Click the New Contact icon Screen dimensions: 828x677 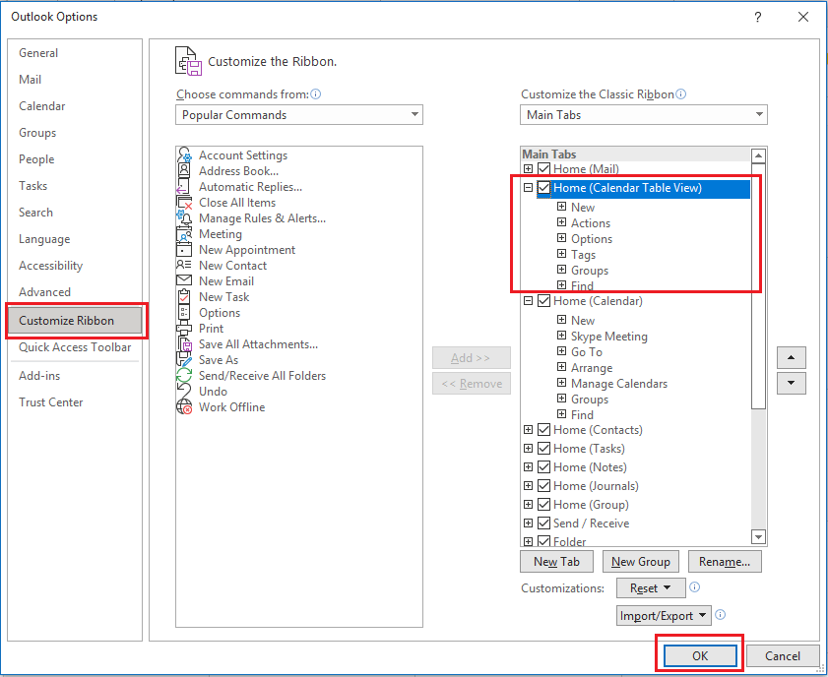pyautogui.click(x=184, y=265)
